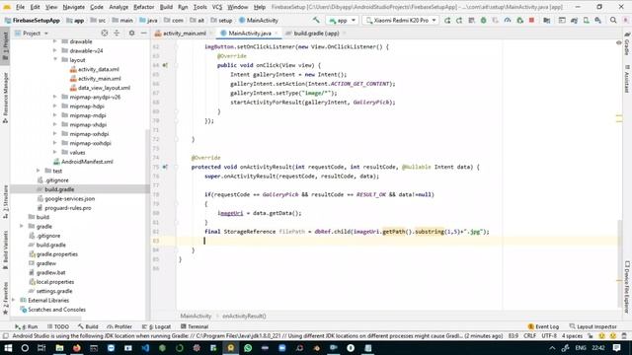
Task: Click the Profile app gauge icon
Action: (x=508, y=20)
